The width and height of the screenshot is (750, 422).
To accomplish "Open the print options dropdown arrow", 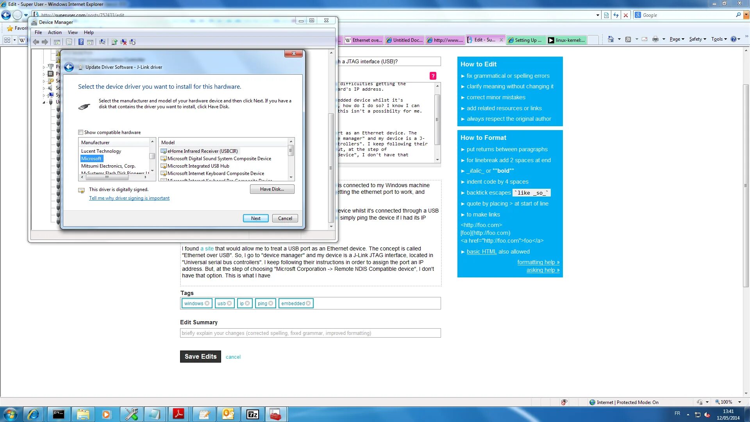I will coord(664,39).
